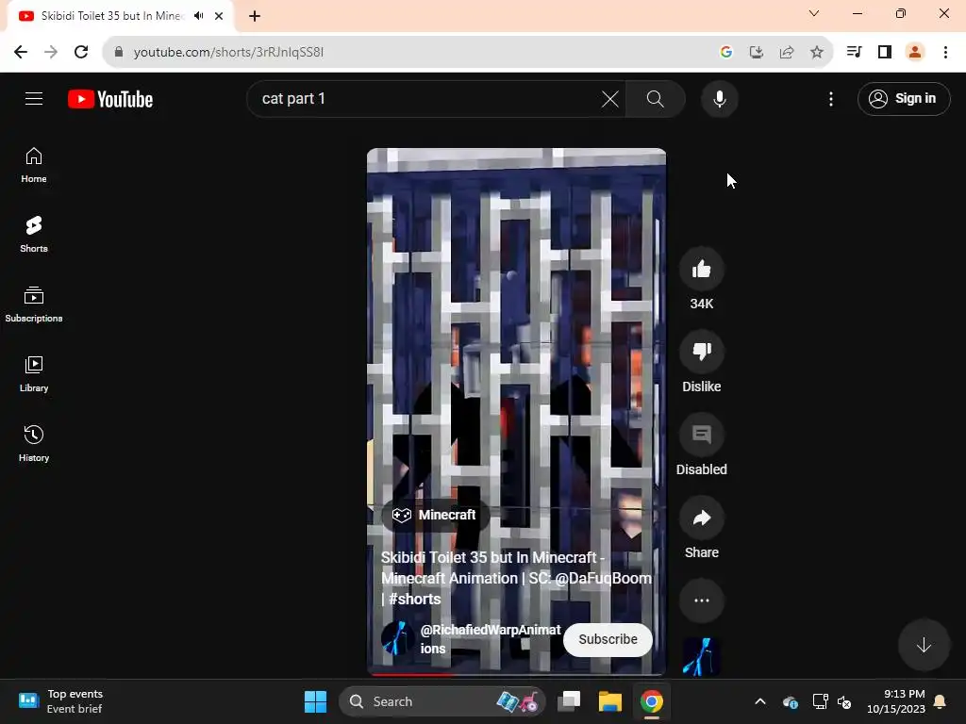Screen dimensions: 966x724
Task: Open the @RichafiedWarpAnimations channel name link
Action: pyautogui.click(x=491, y=639)
